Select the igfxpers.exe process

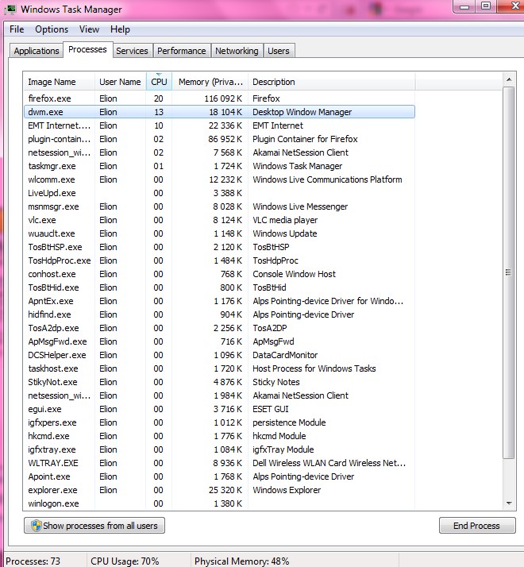(x=219, y=422)
